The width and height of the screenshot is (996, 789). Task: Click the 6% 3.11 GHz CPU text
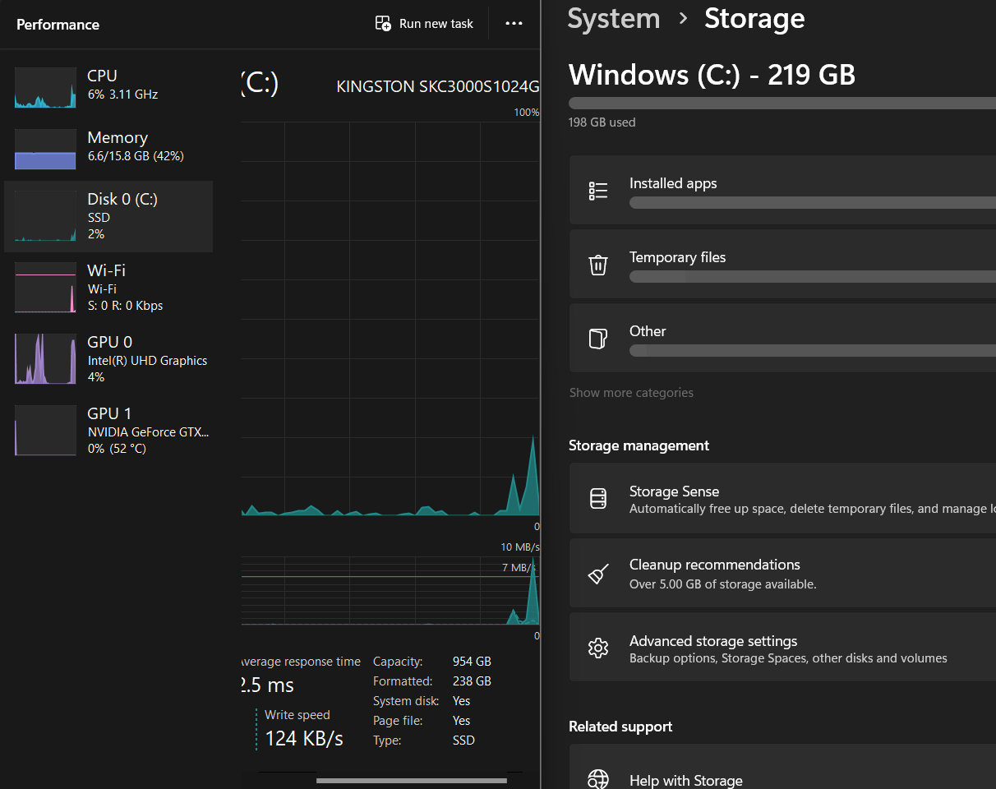(x=122, y=95)
